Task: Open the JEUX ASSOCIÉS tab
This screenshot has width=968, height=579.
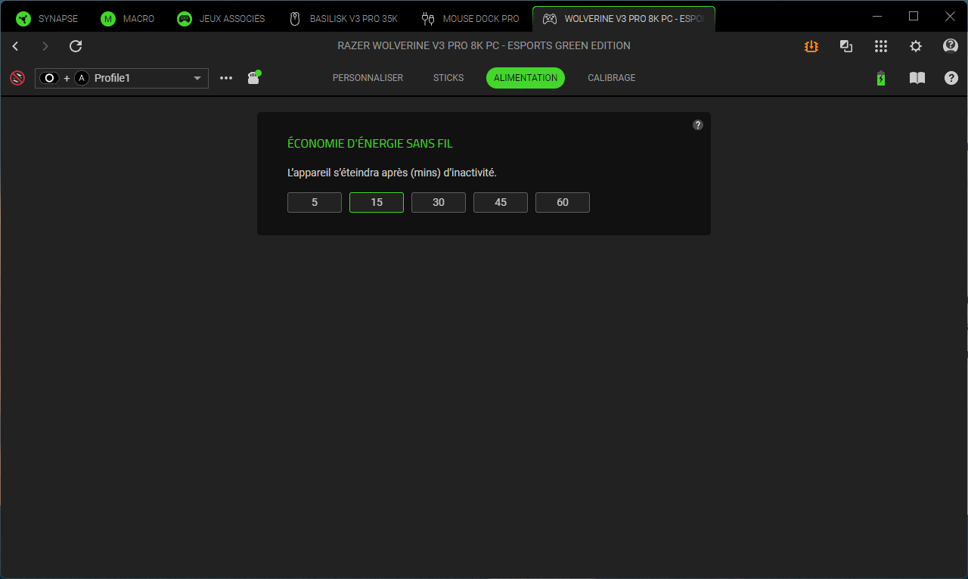Action: (221, 19)
